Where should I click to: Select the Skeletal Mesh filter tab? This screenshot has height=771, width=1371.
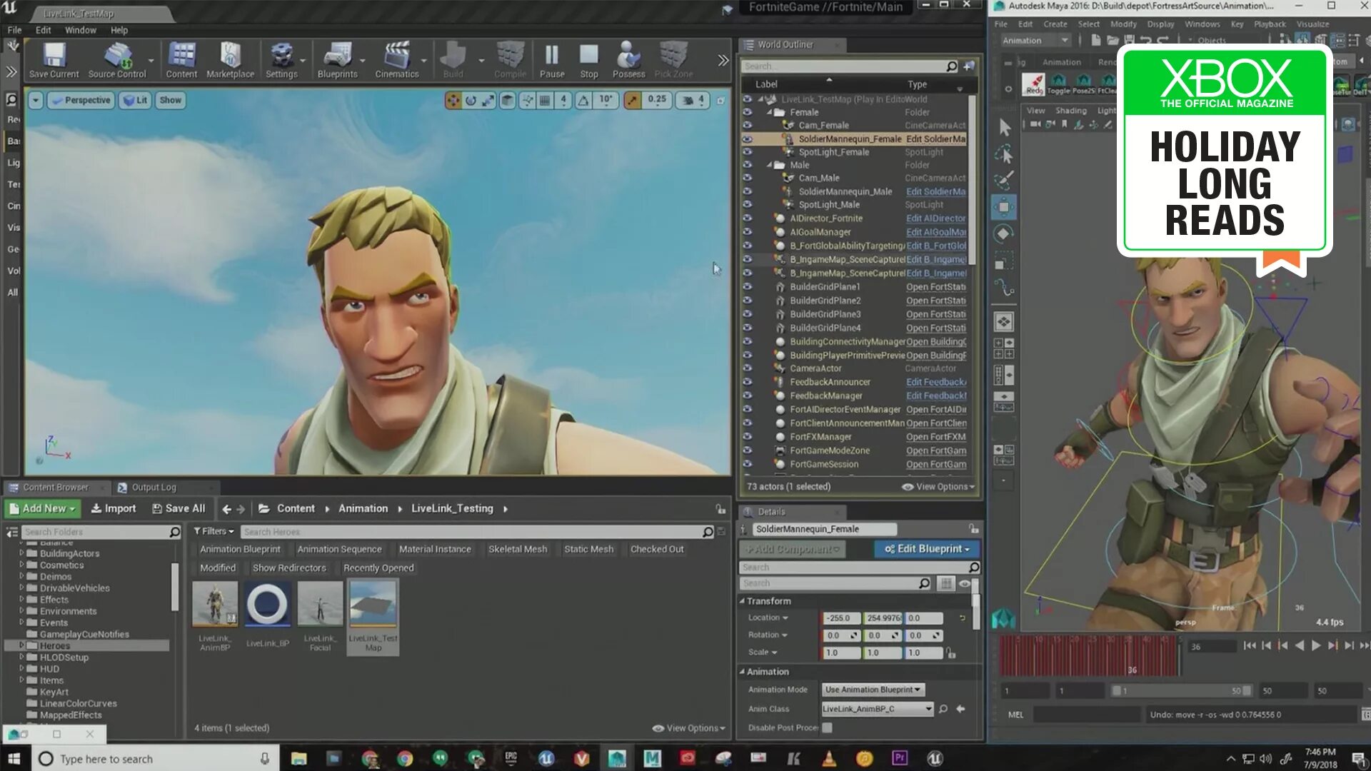(517, 549)
